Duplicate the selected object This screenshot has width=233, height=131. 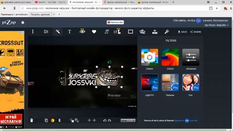(x=46, y=120)
